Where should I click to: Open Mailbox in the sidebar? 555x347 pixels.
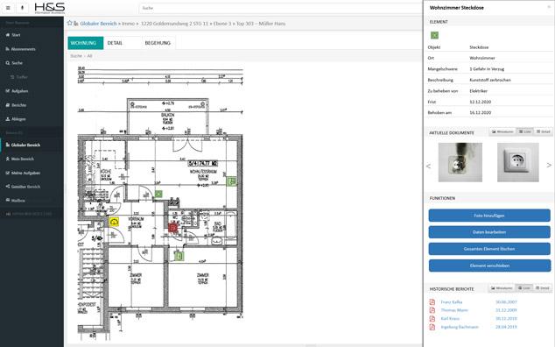[18, 201]
